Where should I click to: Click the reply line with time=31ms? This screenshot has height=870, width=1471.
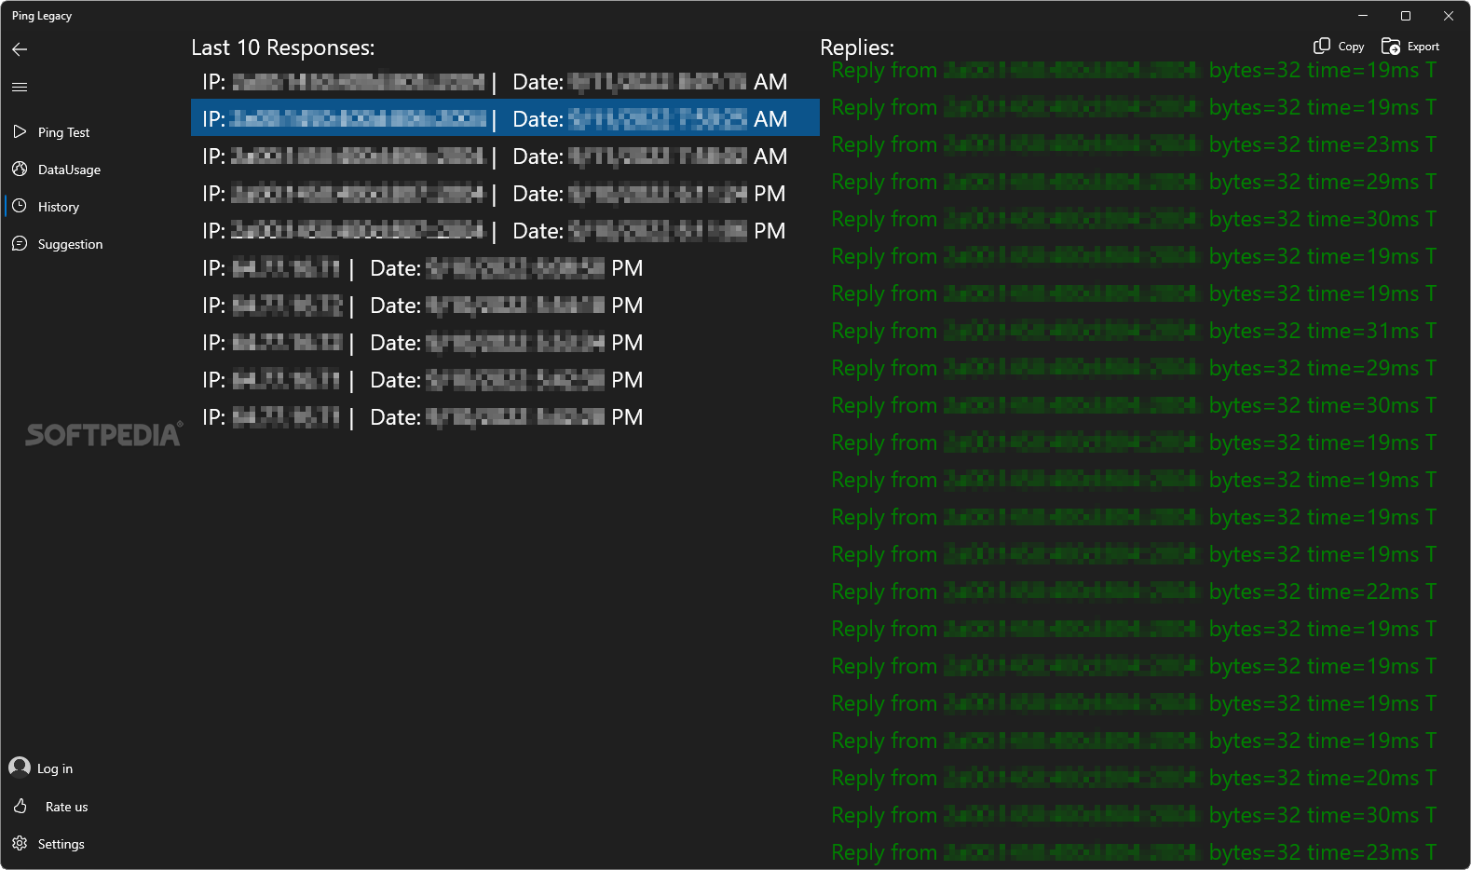click(x=1134, y=331)
